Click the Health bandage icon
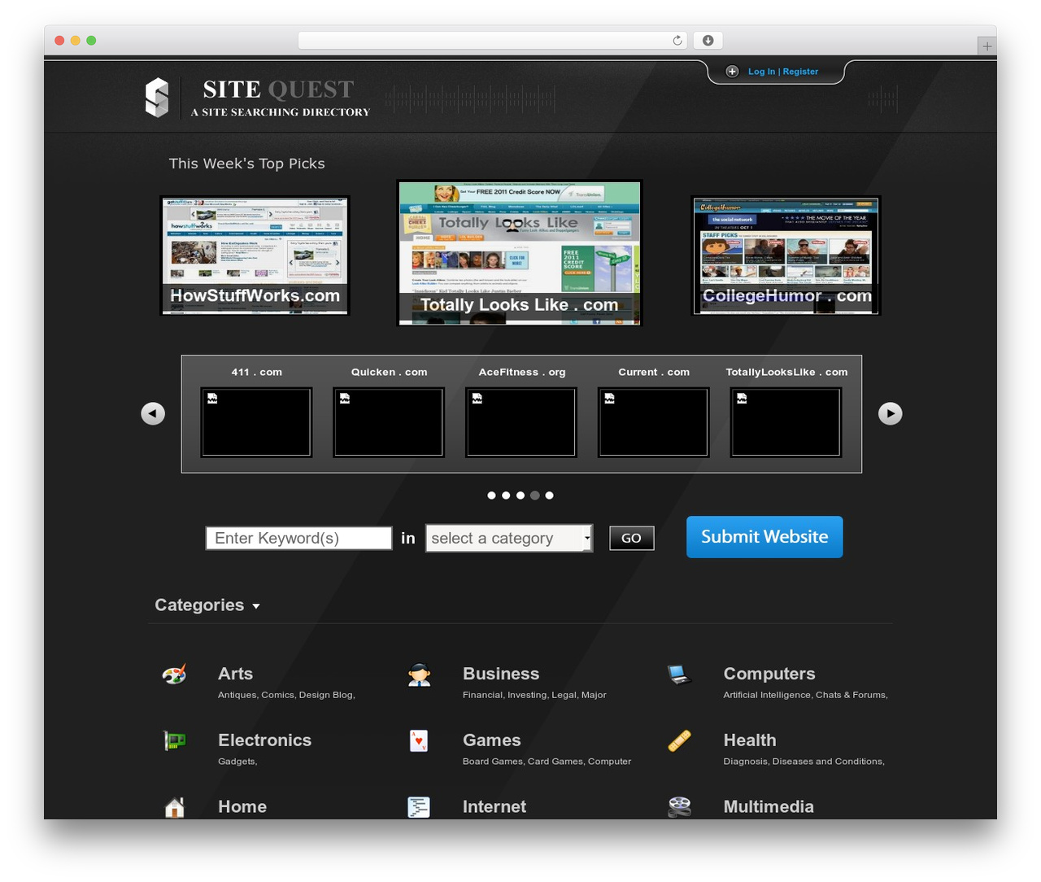Viewport: 1041px width, 882px height. coord(679,740)
